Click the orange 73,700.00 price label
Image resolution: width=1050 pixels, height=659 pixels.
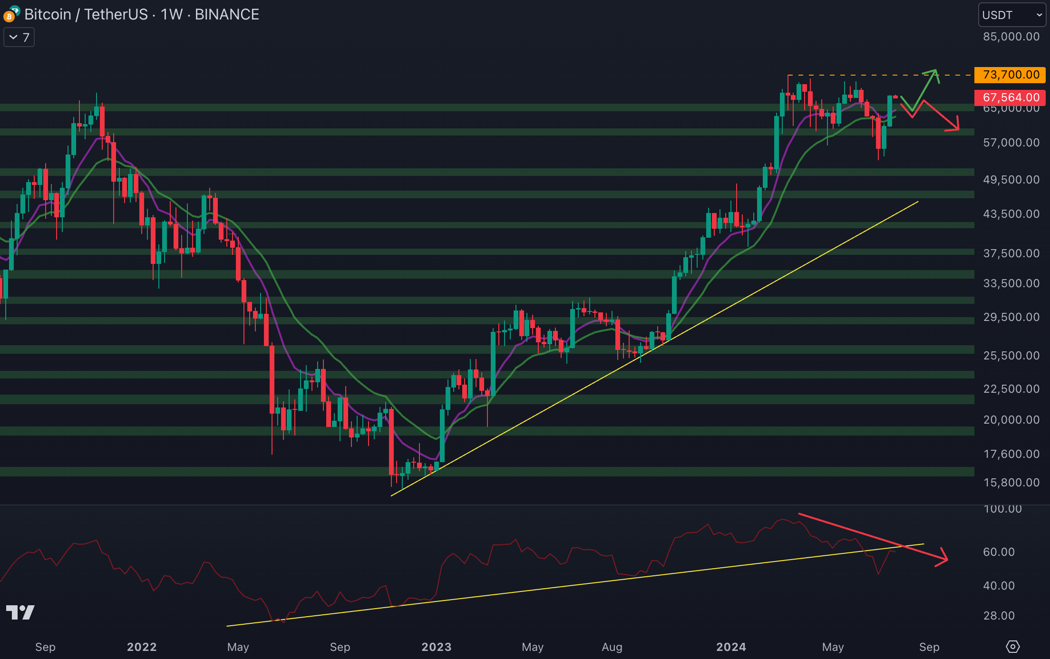pyautogui.click(x=1010, y=75)
